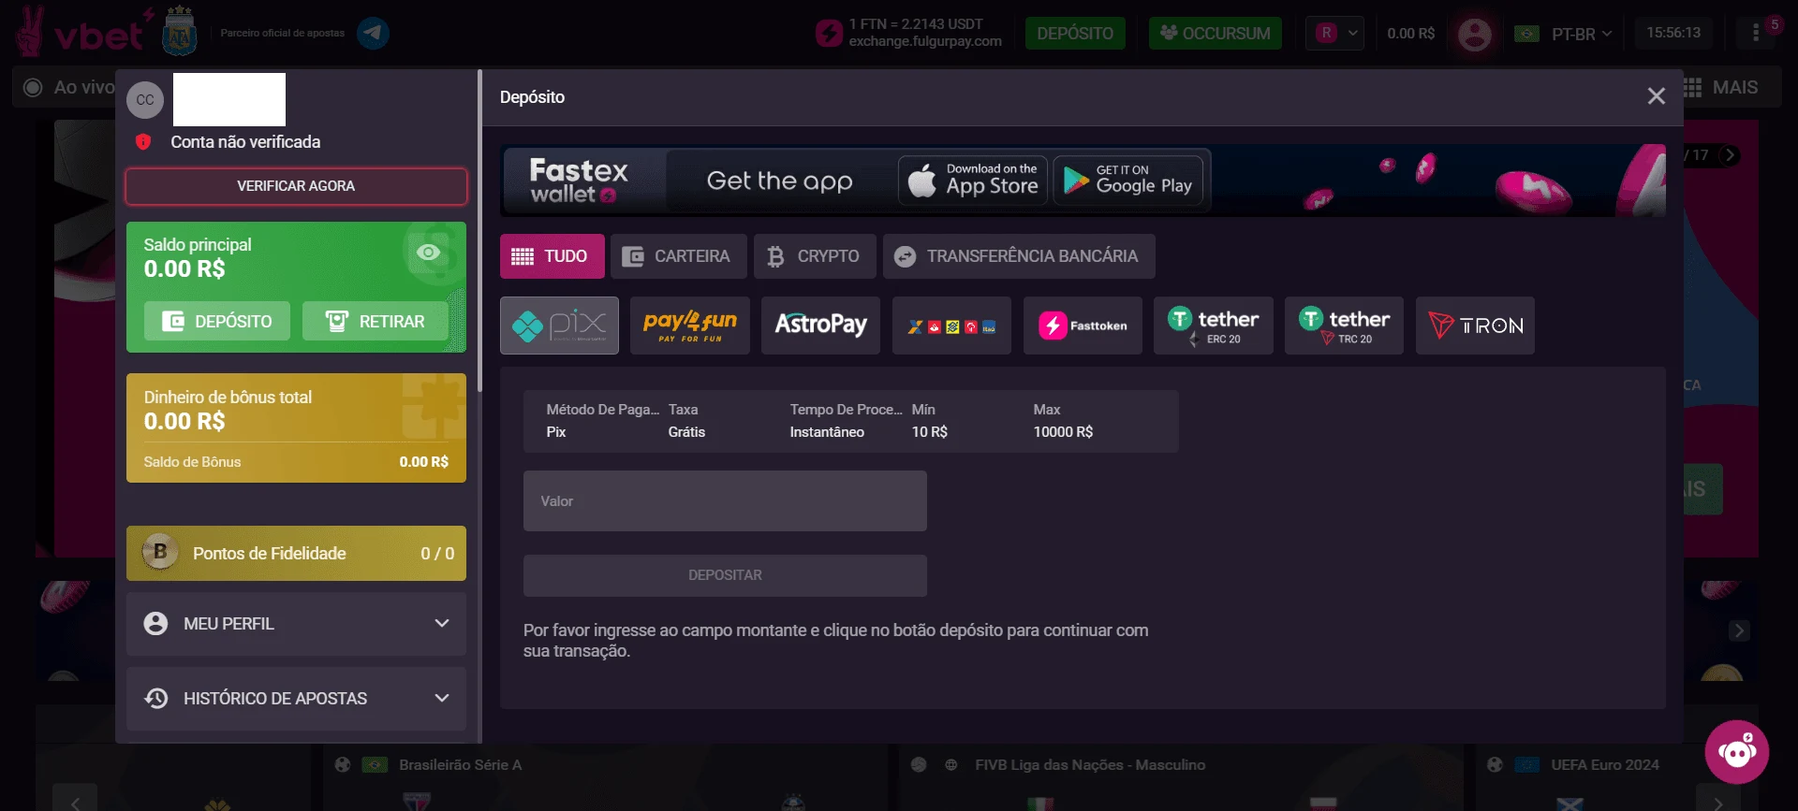Click the Fastex wallet logo
The width and height of the screenshot is (1798, 811).
[x=579, y=181]
